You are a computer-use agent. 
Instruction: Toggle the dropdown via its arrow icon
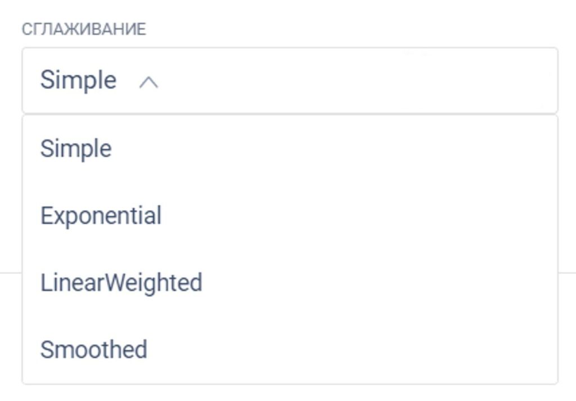(148, 83)
